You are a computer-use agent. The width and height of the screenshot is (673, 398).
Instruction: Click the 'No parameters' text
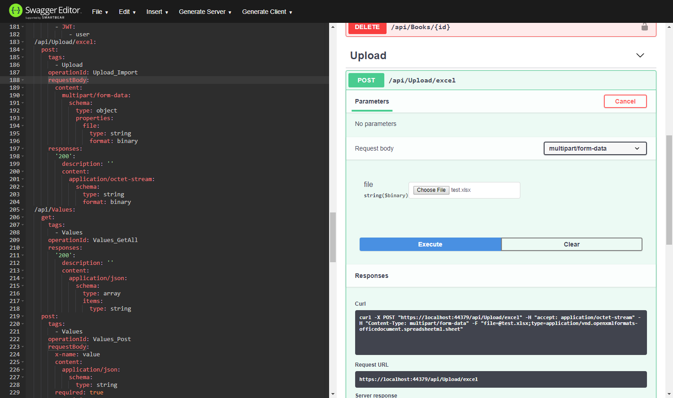[375, 124]
